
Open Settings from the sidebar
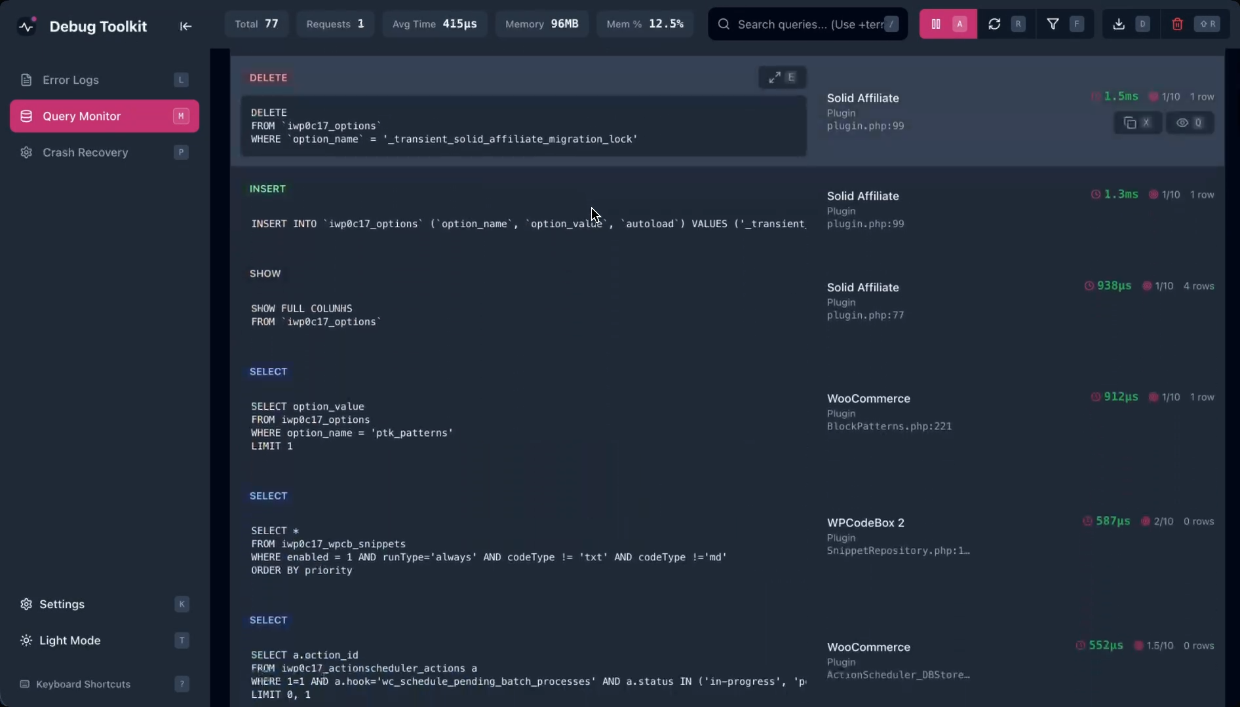point(62,604)
